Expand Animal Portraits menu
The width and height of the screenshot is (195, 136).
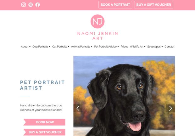82,47
